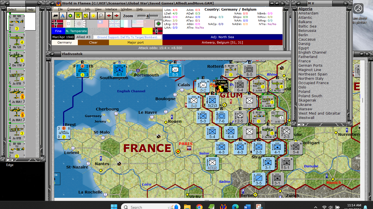Click the red left arrow toolbar button
373x209 pixels.
tap(109, 16)
